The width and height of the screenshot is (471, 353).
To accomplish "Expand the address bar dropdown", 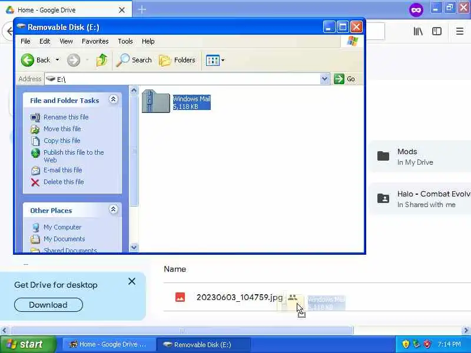I will click(324, 79).
